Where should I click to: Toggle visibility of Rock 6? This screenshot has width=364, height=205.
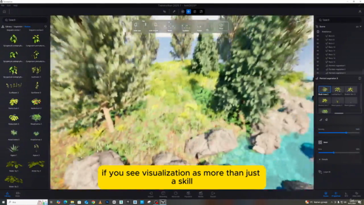318,40
